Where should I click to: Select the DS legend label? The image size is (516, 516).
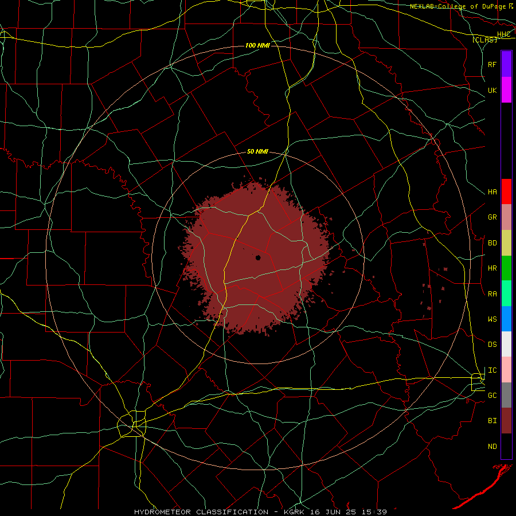[x=492, y=345]
